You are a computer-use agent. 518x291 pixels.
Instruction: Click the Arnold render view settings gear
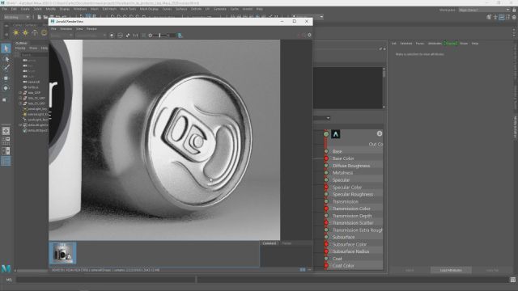pyautogui.click(x=309, y=35)
